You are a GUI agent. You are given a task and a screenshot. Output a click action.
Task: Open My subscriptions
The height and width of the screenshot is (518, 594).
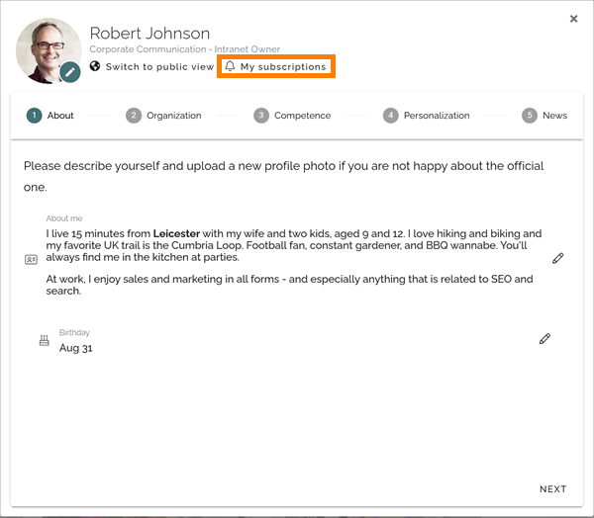pos(276,66)
